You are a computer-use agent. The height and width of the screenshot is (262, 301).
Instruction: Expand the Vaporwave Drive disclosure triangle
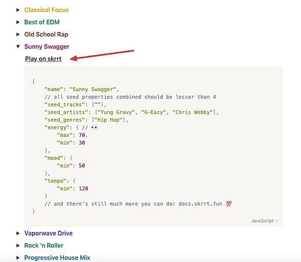point(18,233)
